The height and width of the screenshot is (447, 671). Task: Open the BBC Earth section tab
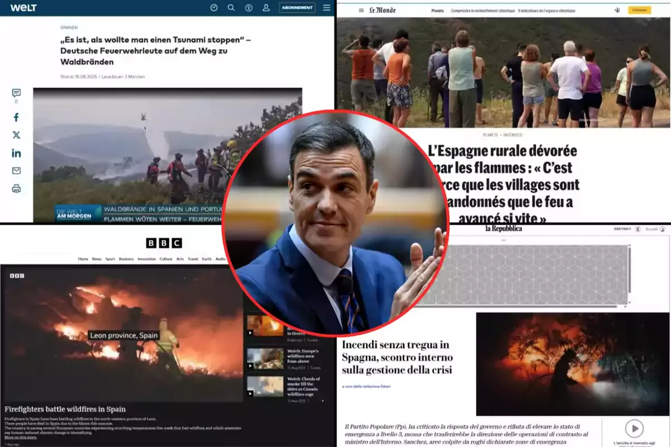[x=206, y=259]
